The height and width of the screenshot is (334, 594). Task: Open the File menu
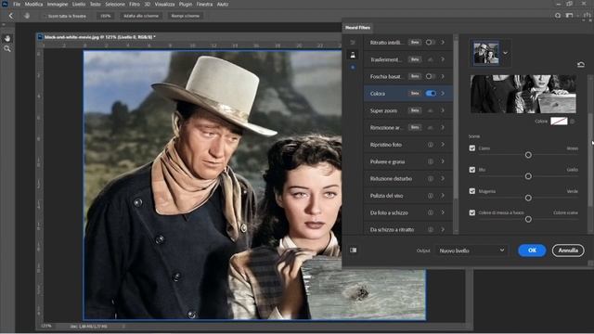point(17,4)
